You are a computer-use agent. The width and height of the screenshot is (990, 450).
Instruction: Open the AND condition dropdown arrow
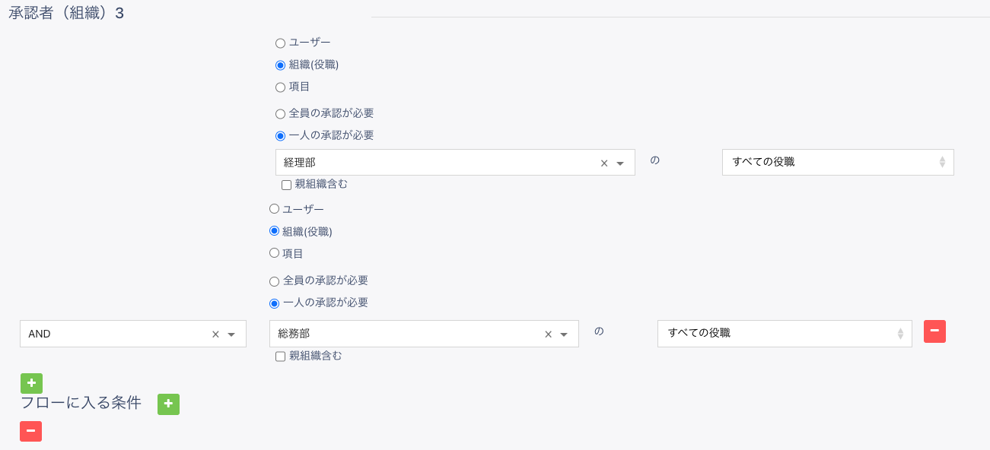click(x=231, y=334)
